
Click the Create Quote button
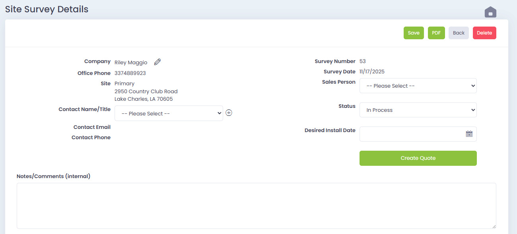click(418, 158)
